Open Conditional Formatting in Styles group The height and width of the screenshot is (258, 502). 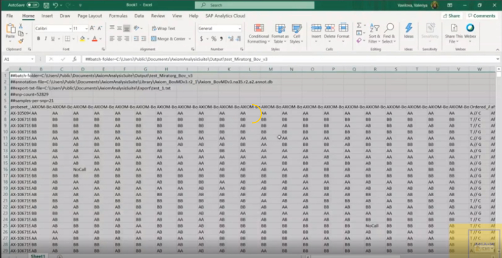point(258,33)
